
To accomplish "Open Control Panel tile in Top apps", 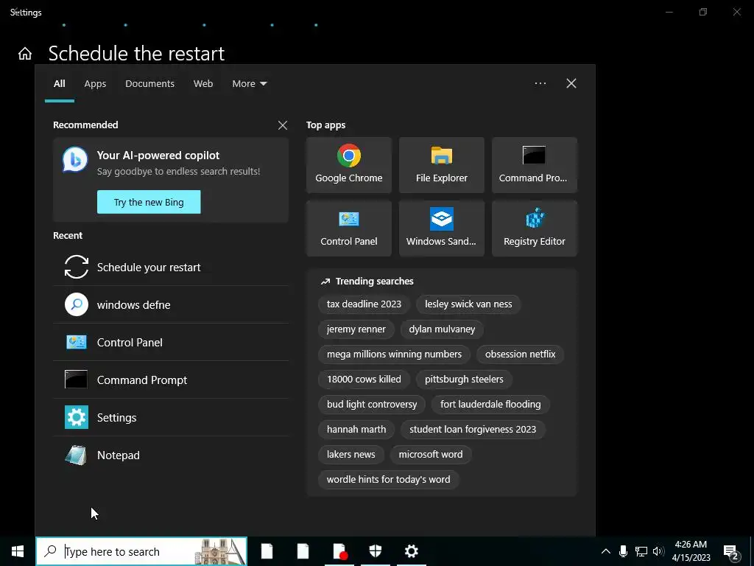I will click(348, 228).
